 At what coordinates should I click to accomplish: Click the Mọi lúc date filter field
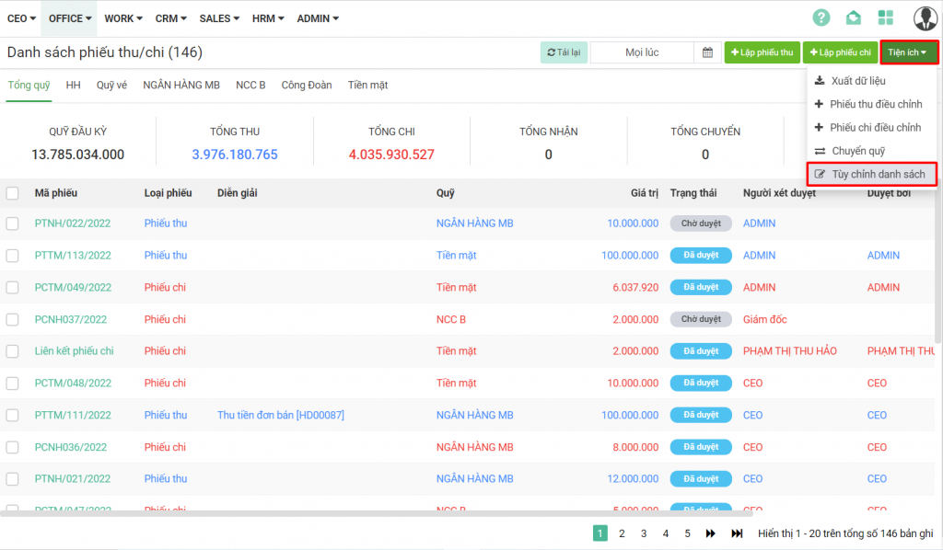(x=642, y=52)
